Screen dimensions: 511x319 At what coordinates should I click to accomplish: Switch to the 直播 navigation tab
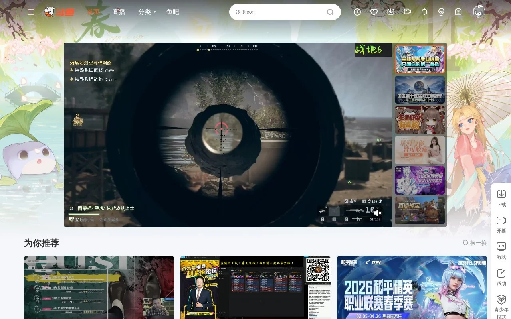pos(119,12)
